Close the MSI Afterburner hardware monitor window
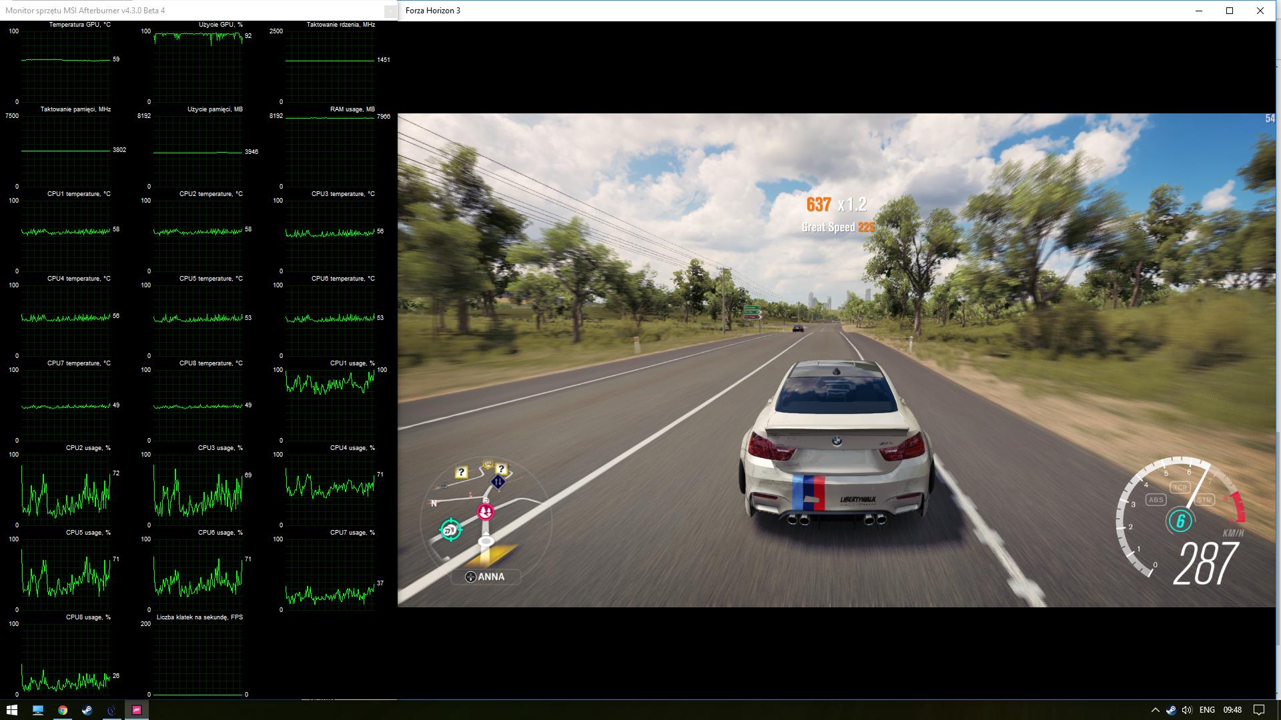The width and height of the screenshot is (1281, 720). point(390,11)
